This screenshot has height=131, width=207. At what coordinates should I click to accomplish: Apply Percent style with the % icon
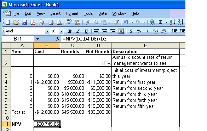[x=139, y=31]
